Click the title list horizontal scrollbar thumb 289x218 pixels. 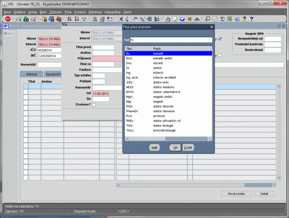(147, 139)
